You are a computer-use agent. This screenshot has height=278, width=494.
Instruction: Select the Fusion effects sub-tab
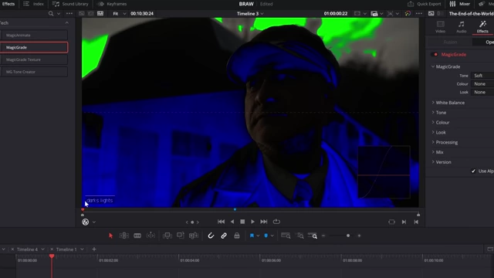(x=450, y=42)
